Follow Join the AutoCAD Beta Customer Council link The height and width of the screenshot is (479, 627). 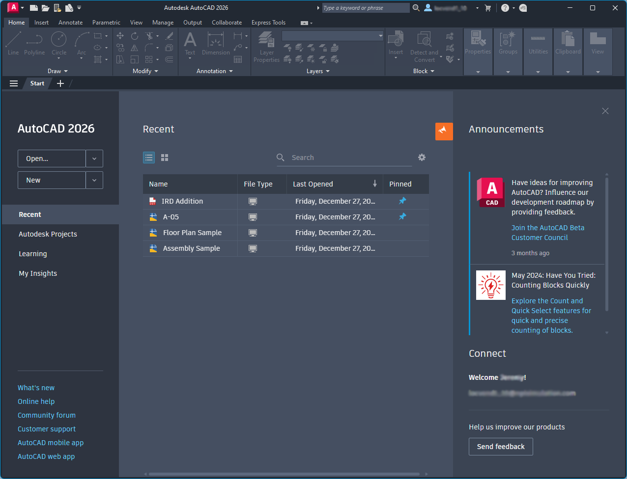coord(548,233)
